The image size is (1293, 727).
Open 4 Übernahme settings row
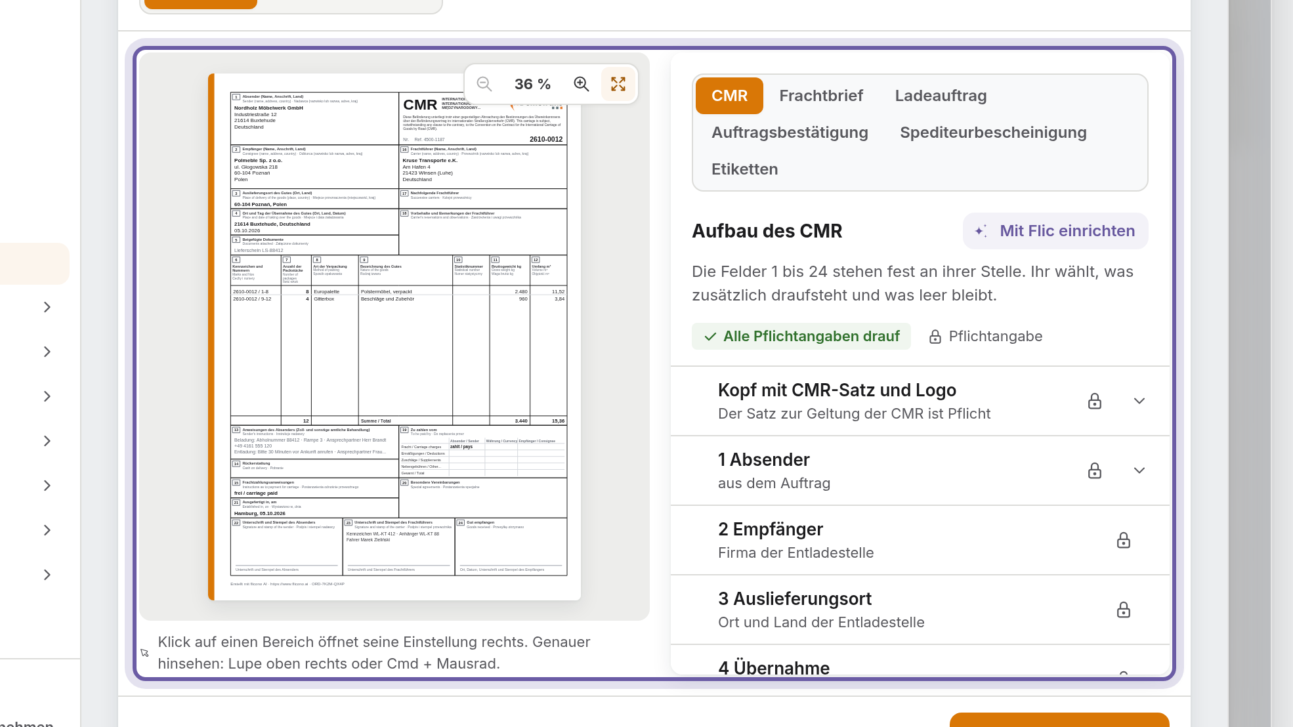920,661
